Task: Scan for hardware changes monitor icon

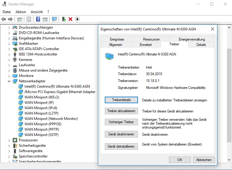Action: pos(54,19)
